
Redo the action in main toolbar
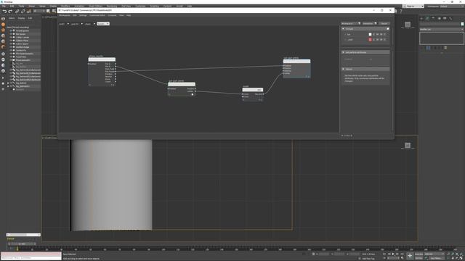point(10,12)
